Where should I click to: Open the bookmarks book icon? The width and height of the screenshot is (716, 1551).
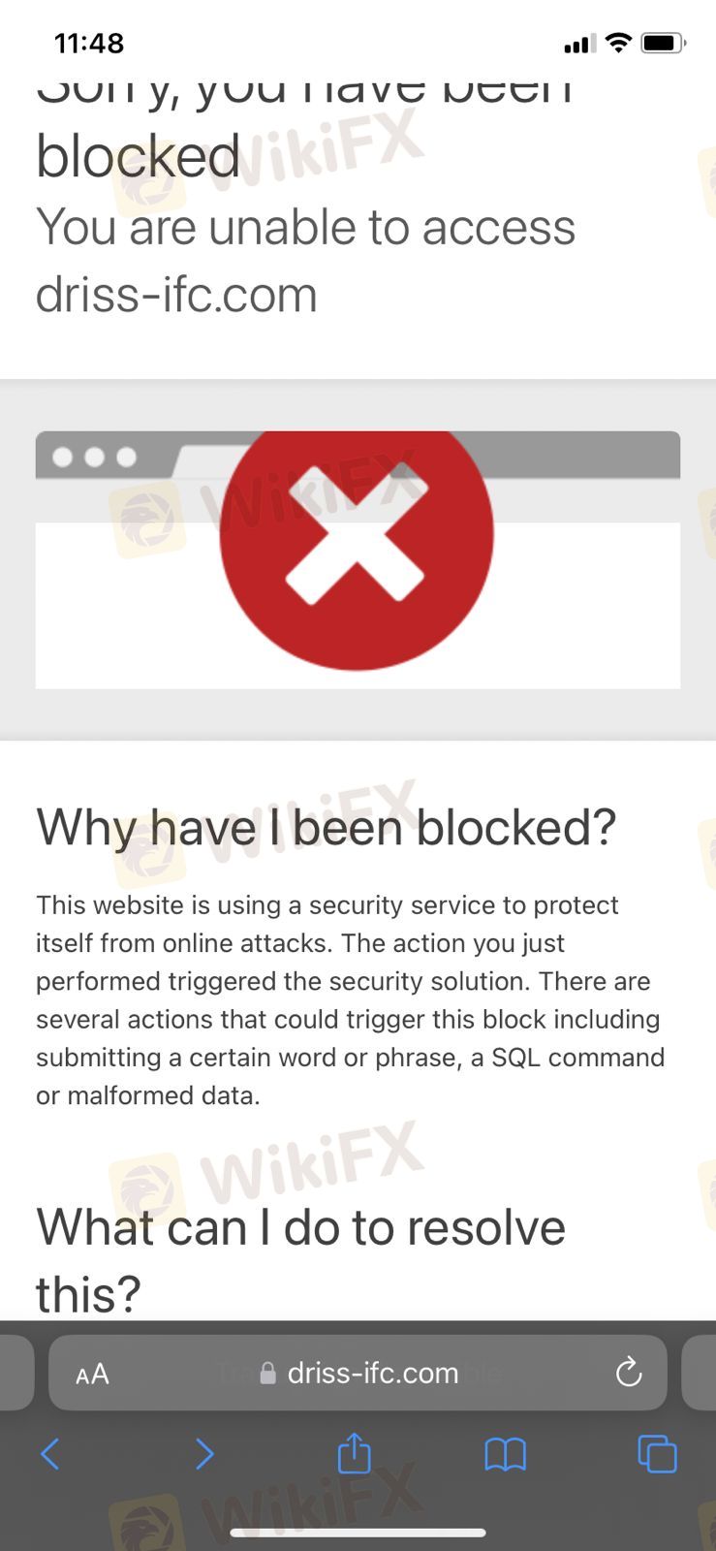tap(505, 1454)
